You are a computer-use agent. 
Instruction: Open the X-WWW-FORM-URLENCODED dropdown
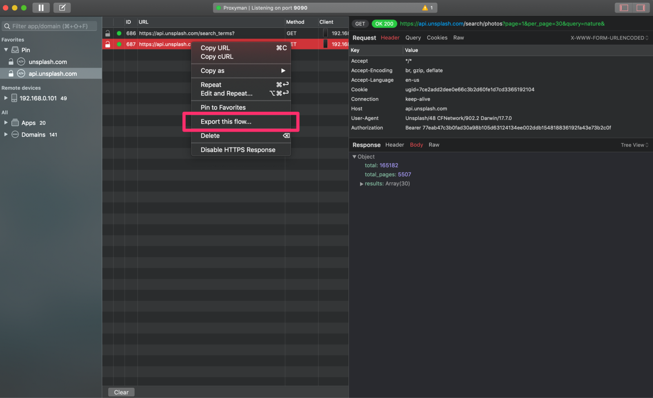pyautogui.click(x=609, y=38)
